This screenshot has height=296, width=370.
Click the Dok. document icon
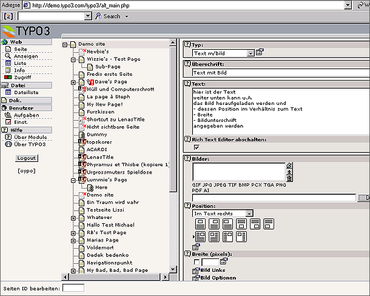[4, 100]
